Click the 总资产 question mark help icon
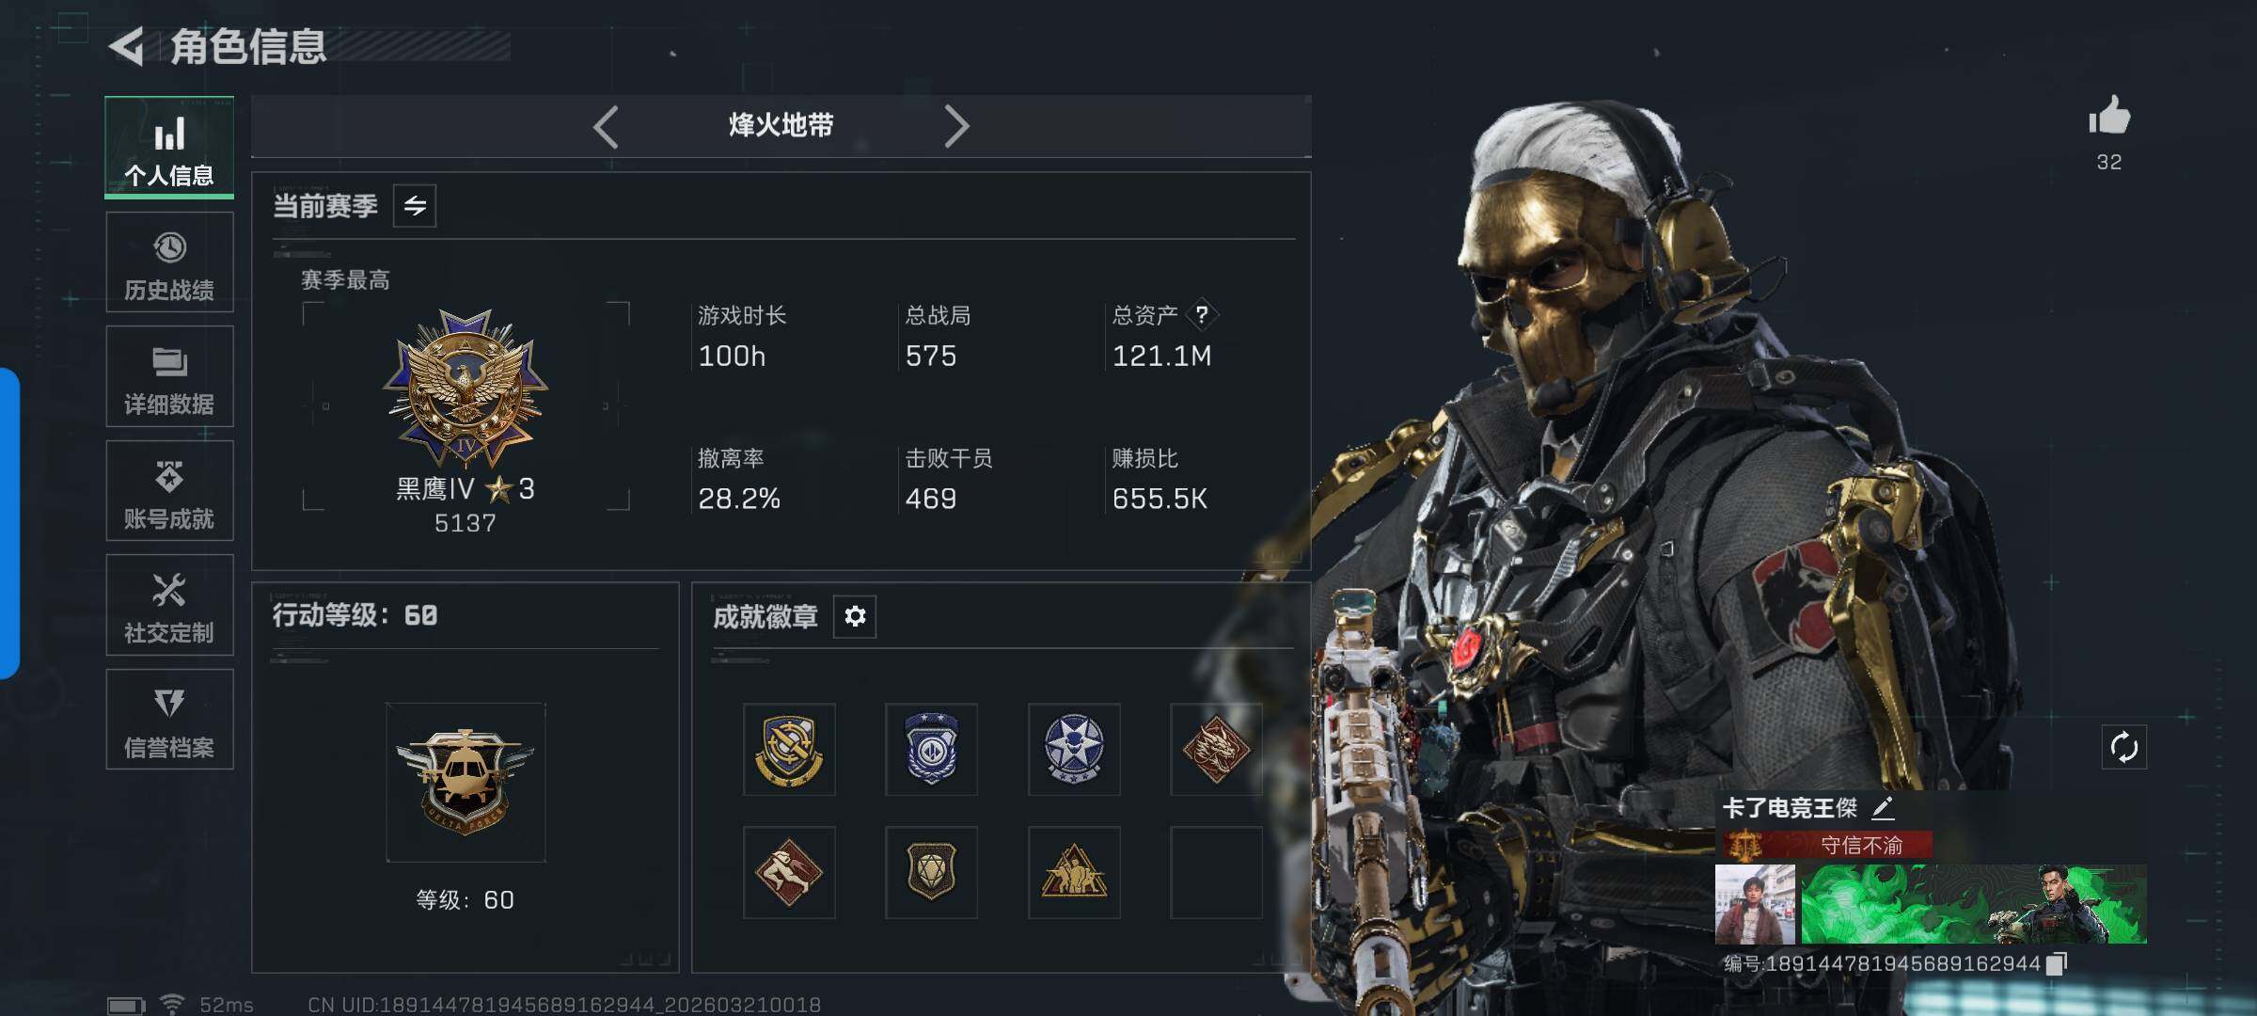The height and width of the screenshot is (1016, 2257). (1202, 315)
